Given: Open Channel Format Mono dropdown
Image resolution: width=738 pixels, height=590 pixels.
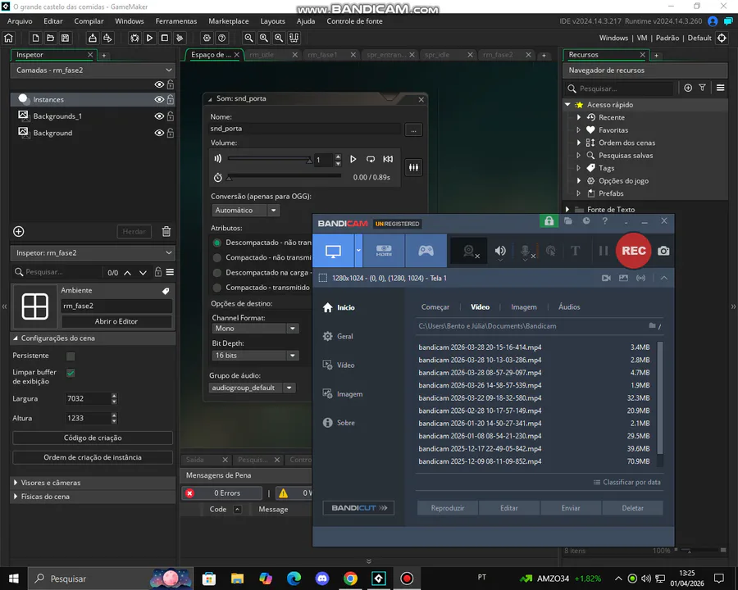Looking at the screenshot, I should pos(255,329).
